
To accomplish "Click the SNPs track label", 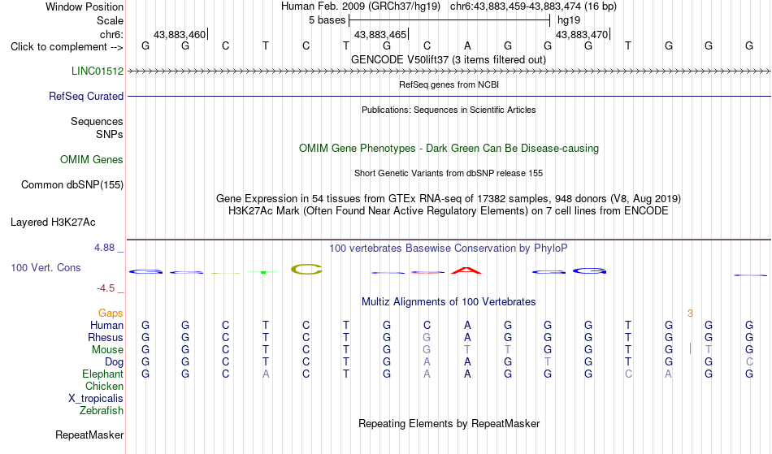I will (x=110, y=134).
